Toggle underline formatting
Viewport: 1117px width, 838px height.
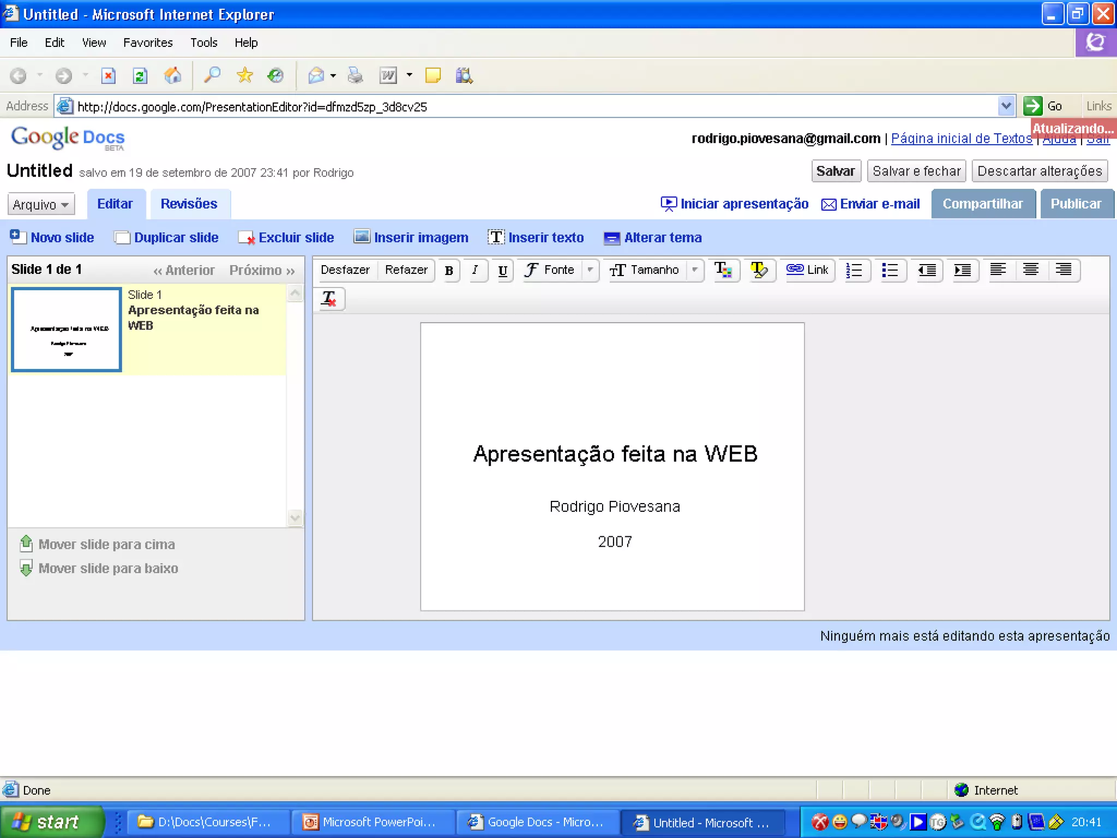click(x=503, y=271)
